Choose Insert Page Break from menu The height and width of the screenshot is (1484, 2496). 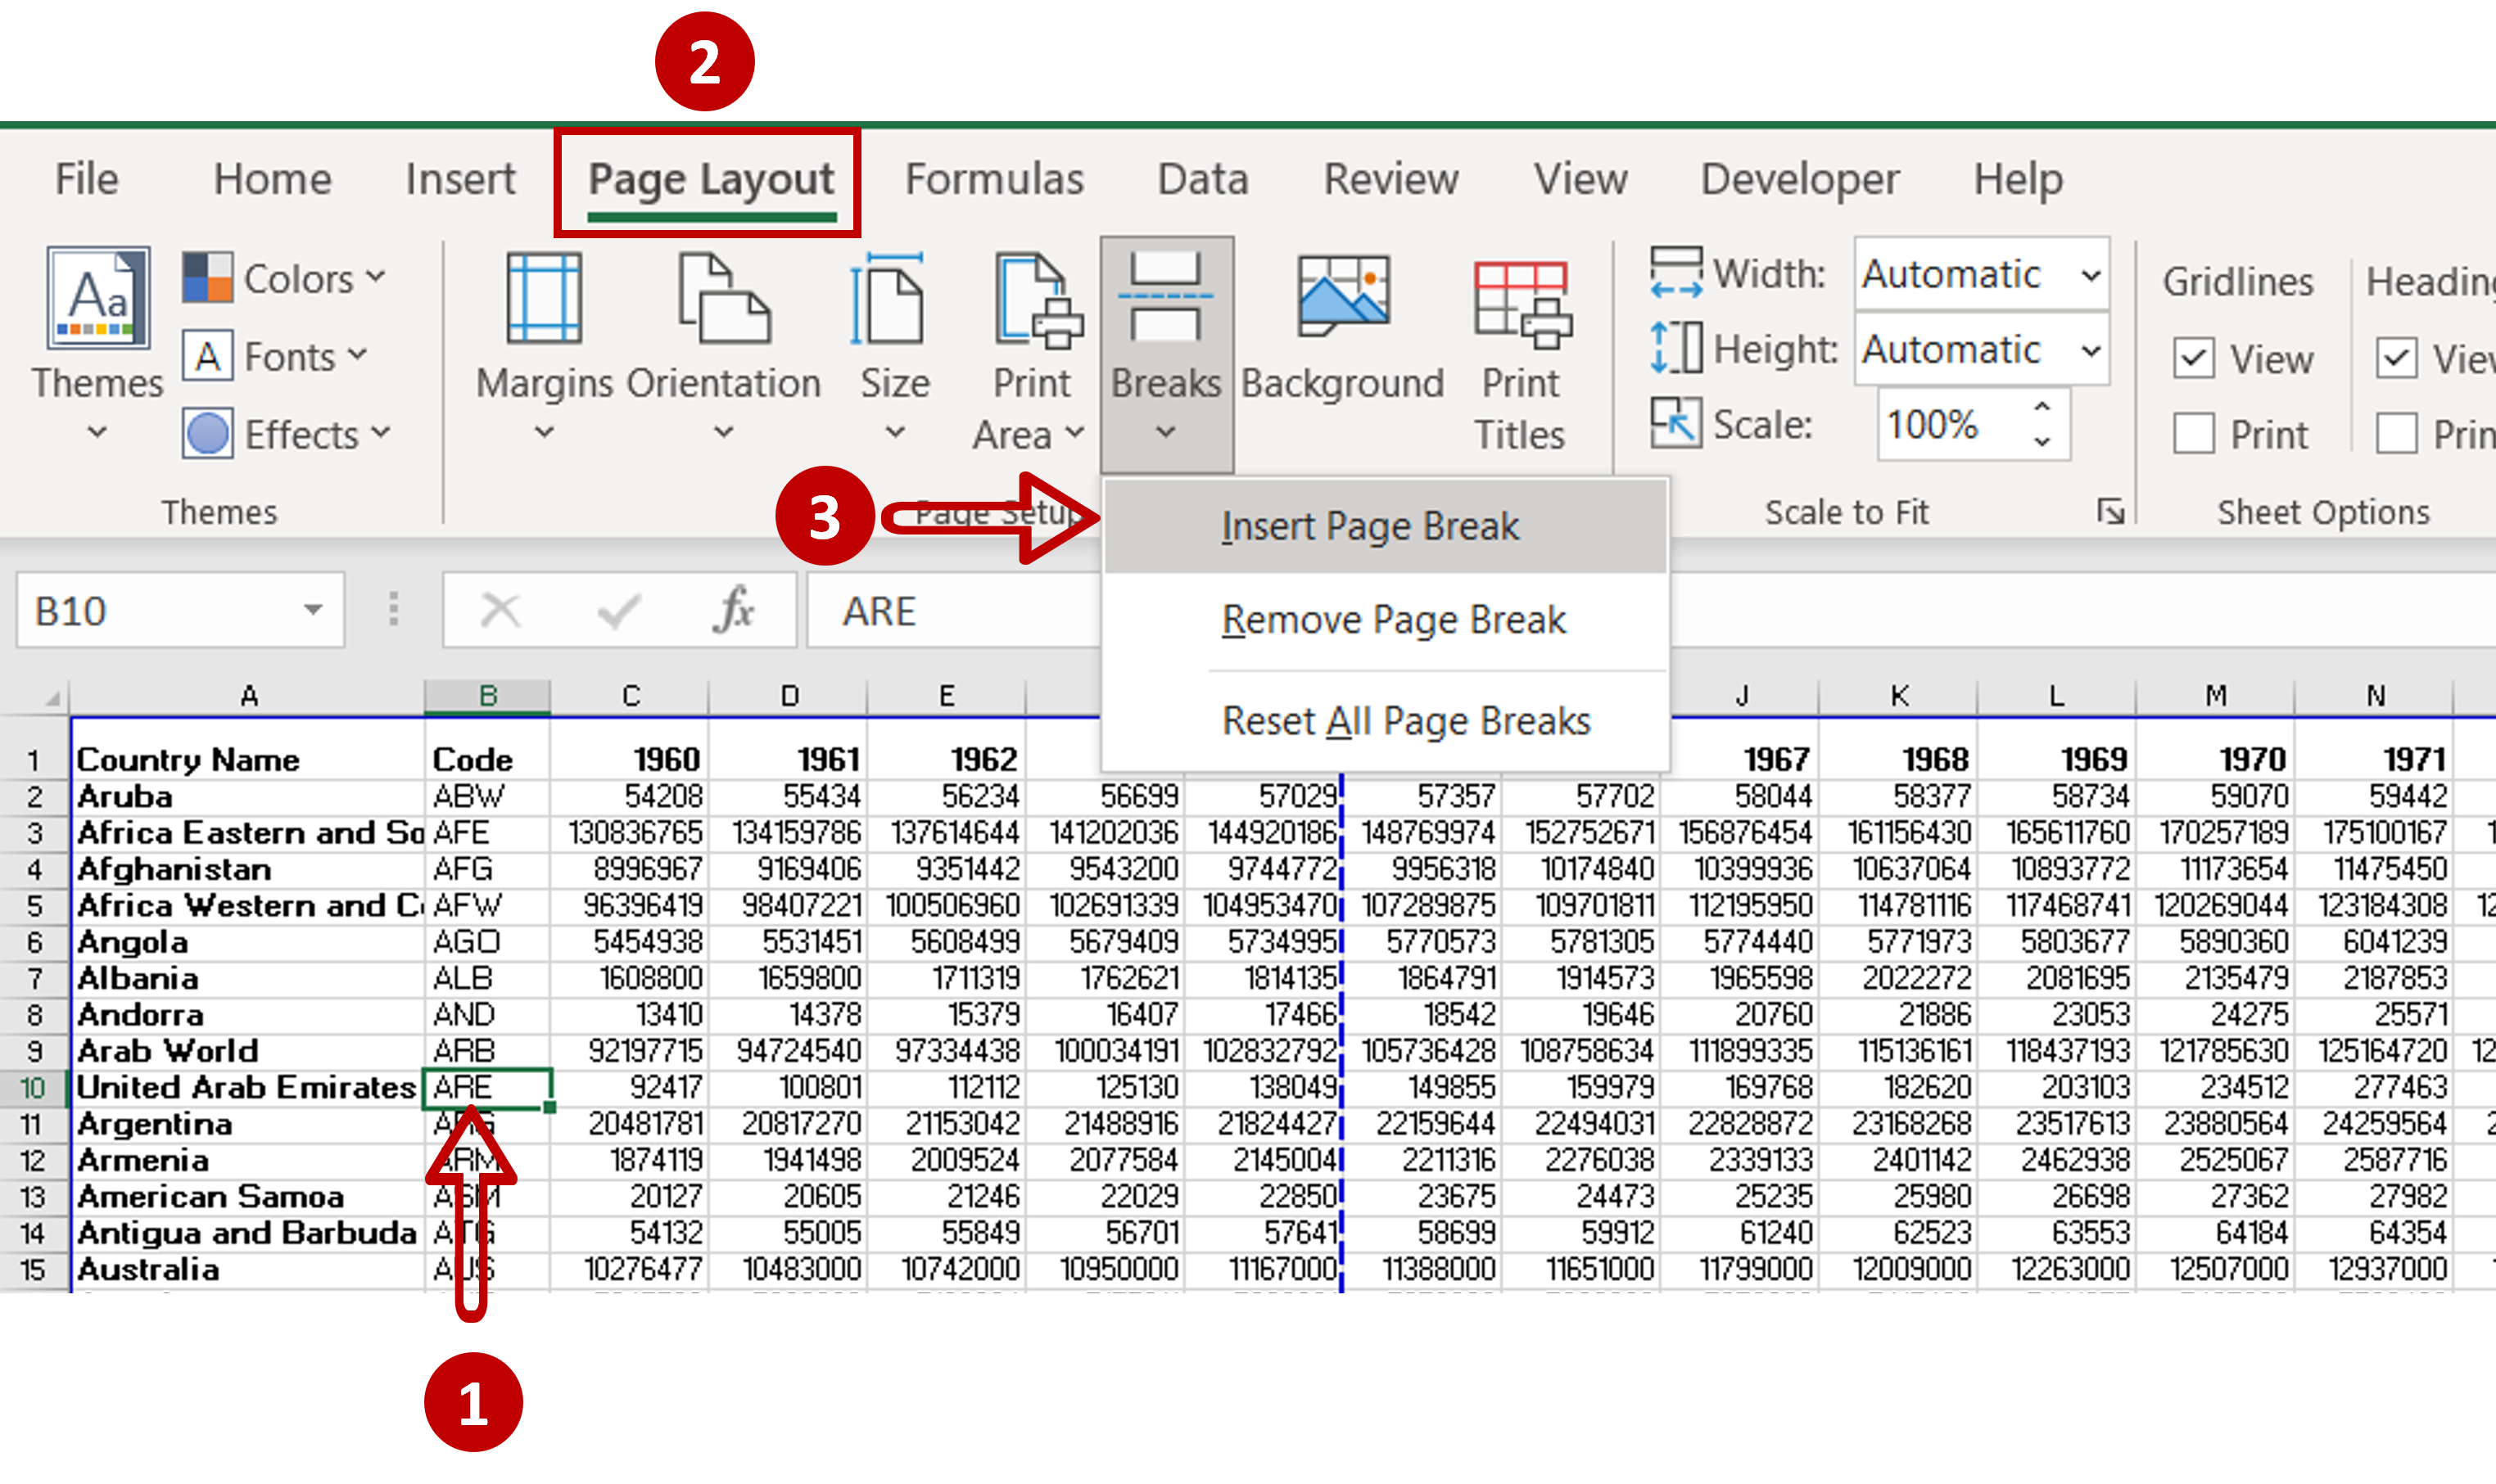coord(1372,525)
